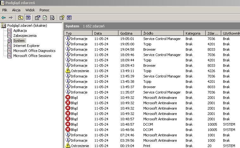Open the Help toolbar icon
Viewport: 240px width, 148px height.
62,18
